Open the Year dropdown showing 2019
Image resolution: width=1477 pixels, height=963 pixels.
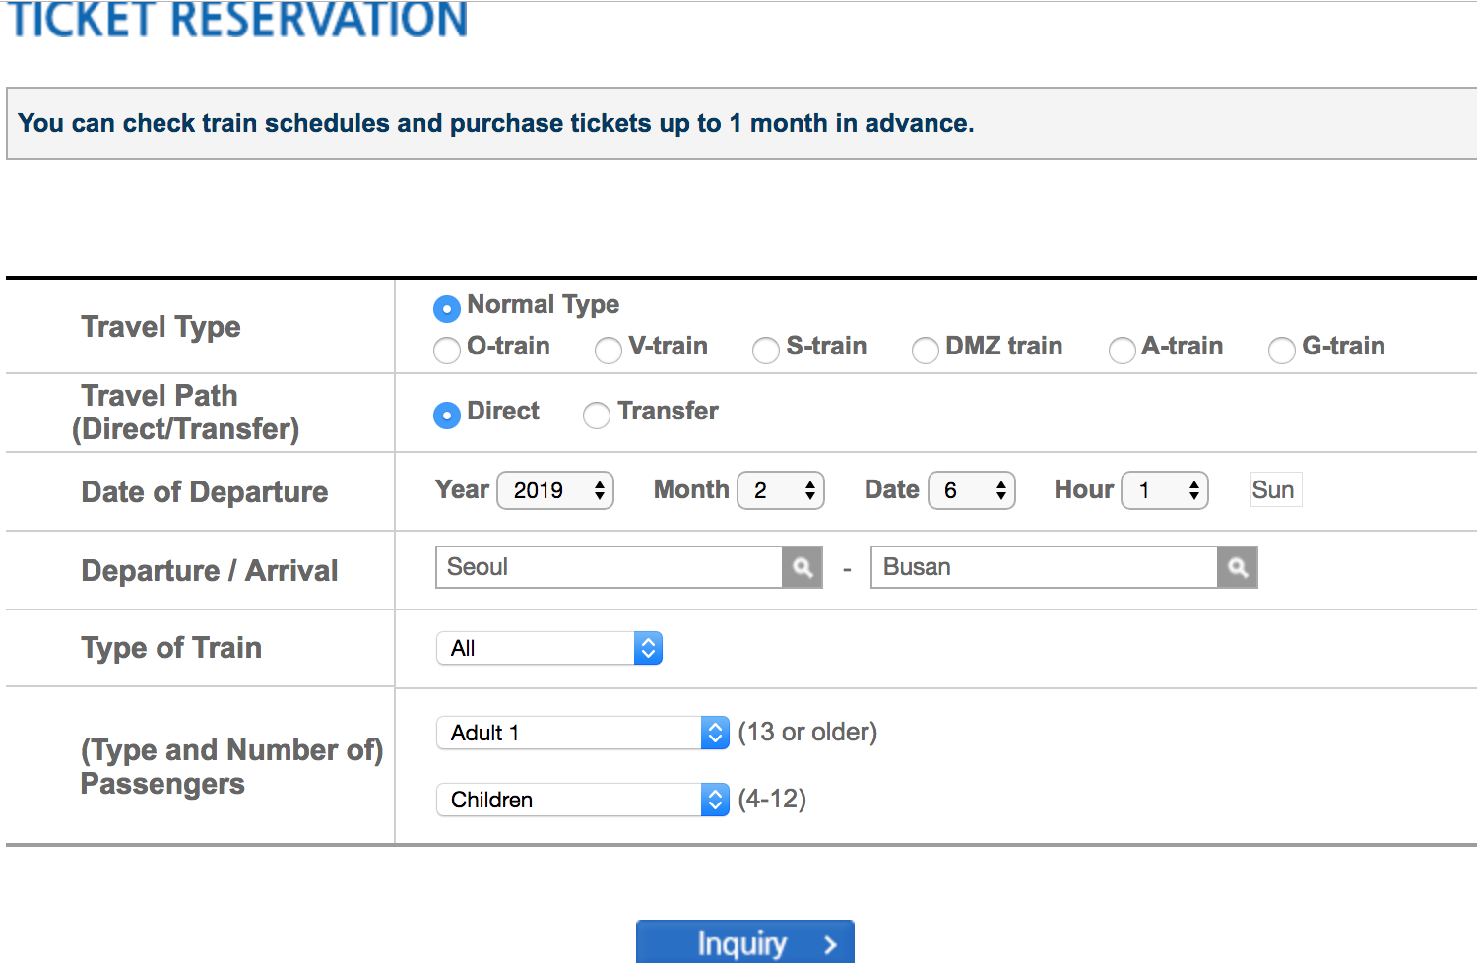coord(555,490)
